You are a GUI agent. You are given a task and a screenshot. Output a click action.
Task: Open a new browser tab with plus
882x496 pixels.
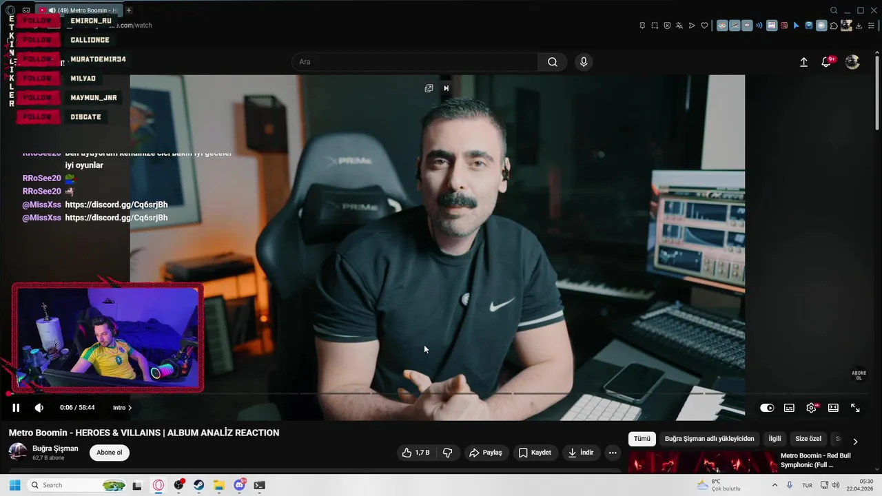coord(128,10)
